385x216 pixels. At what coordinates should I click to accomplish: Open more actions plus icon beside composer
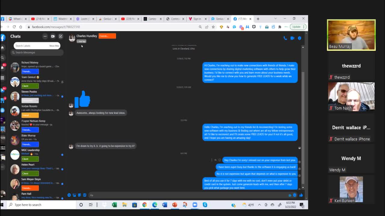point(69,195)
